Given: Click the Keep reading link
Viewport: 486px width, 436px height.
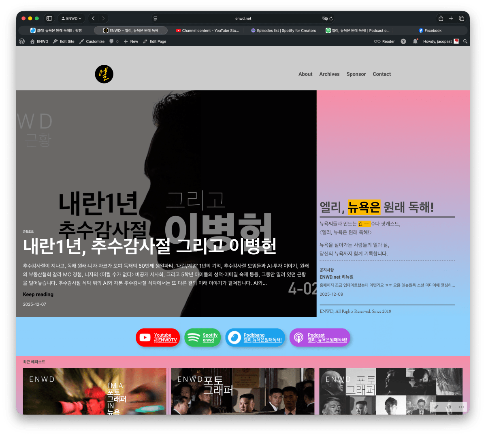Looking at the screenshot, I should (x=38, y=294).
